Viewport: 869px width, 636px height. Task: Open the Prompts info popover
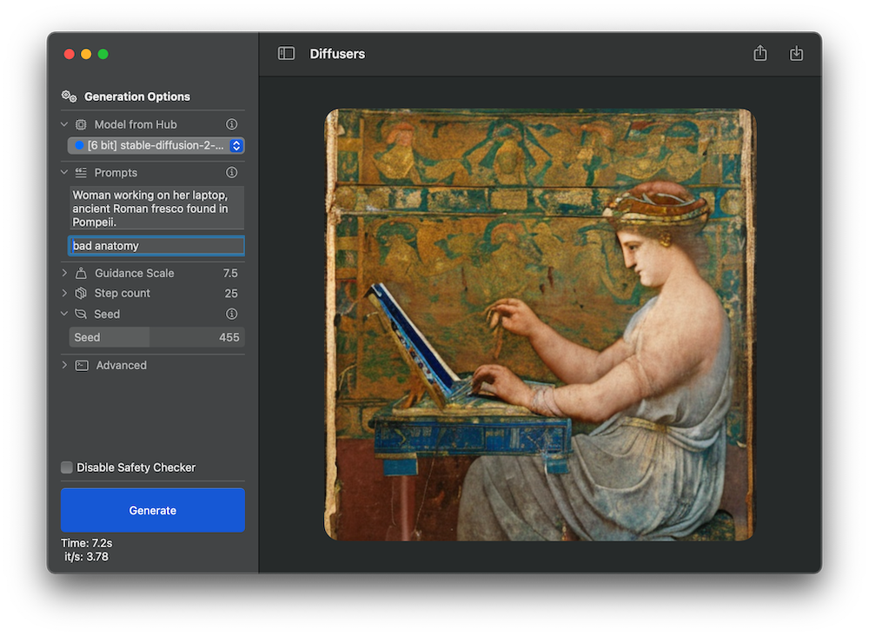pyautogui.click(x=231, y=172)
